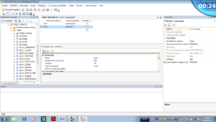Expand Spécification d'espace de données property

click(165, 62)
